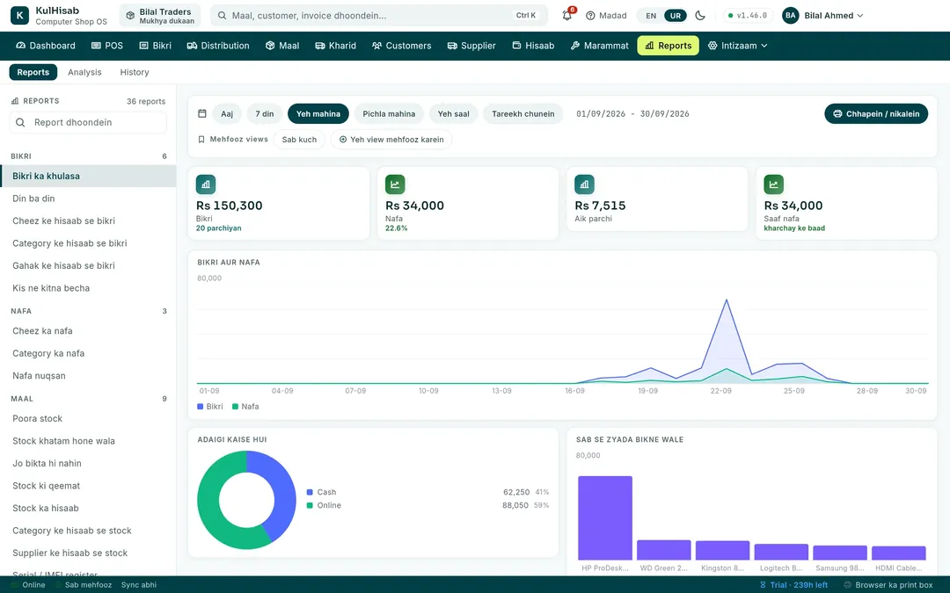The image size is (950, 593).
Task: Select the Reports sub-tab
Action: click(x=33, y=72)
